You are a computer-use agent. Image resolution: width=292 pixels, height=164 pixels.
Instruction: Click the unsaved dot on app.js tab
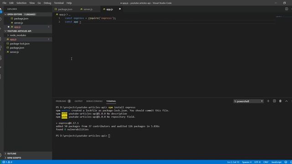click(120, 9)
